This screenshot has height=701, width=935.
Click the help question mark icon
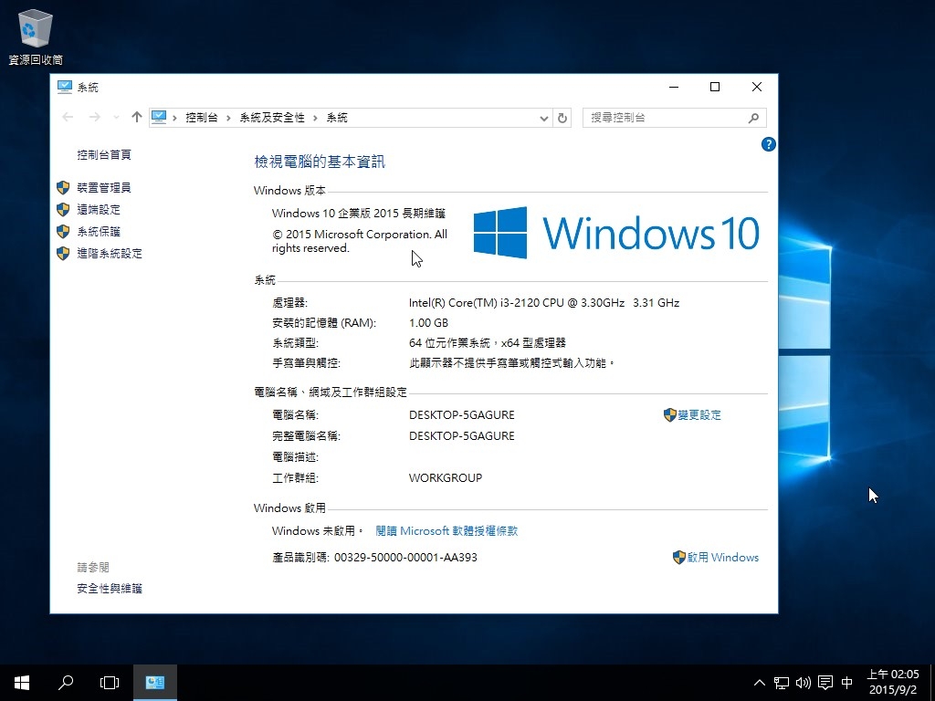[768, 144]
